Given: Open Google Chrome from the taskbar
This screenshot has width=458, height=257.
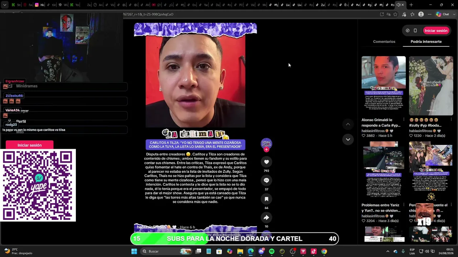Looking at the screenshot, I should [324, 251].
